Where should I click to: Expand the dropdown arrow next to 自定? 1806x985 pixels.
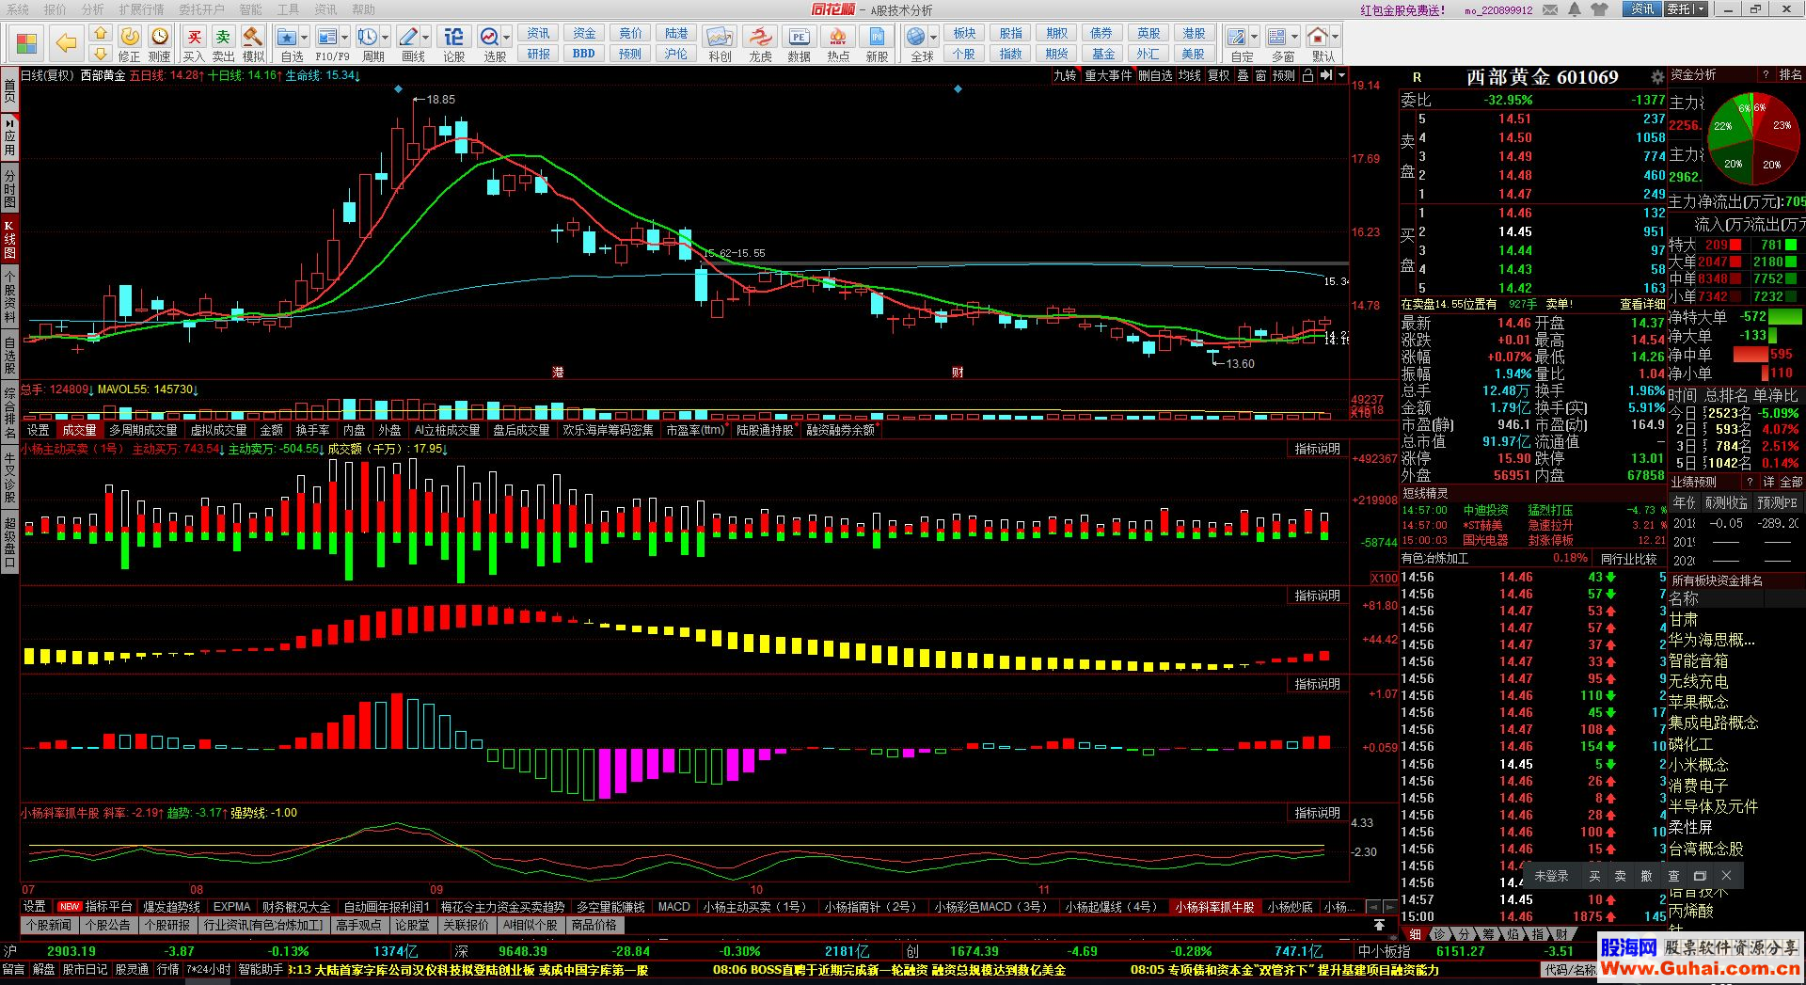1254,38
